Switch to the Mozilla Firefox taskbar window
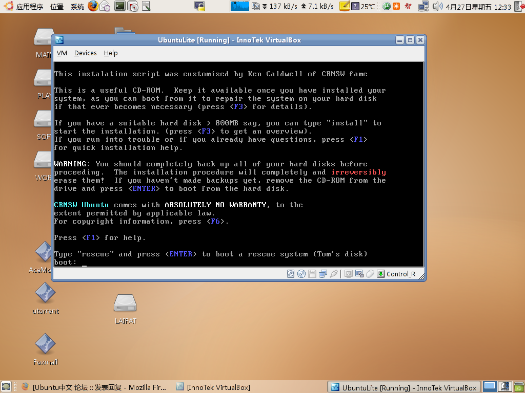Viewport: 525px width, 393px height. (94, 387)
